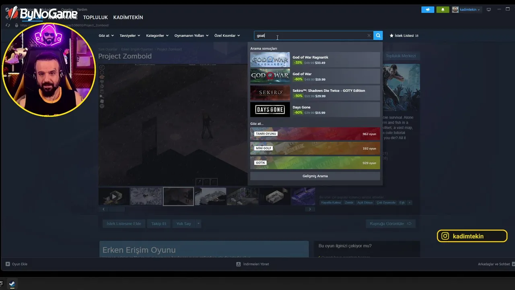Expand the Oynamanın Yolları dropdown
515x290 pixels.
click(x=192, y=35)
